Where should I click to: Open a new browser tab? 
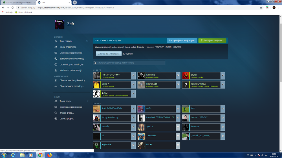tap(75, 3)
